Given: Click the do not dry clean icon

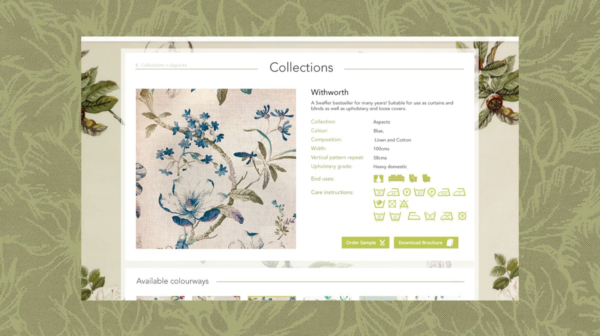Looking at the screenshot, I should pyautogui.click(x=462, y=216).
